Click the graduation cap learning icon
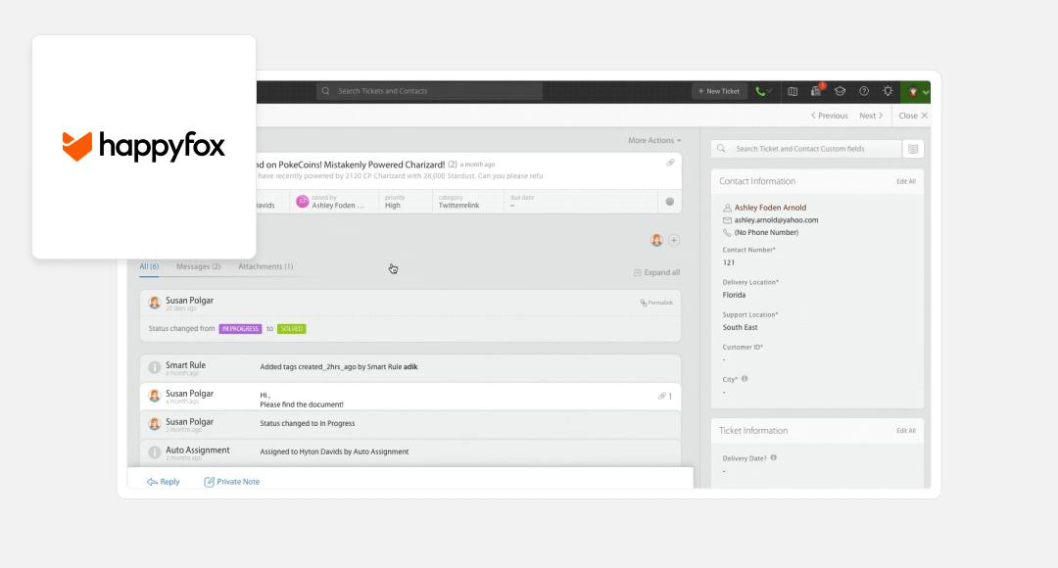 [x=841, y=91]
